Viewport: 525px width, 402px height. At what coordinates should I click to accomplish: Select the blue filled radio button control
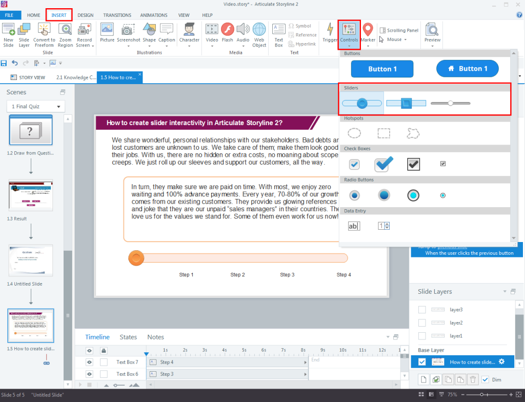pyautogui.click(x=383, y=195)
